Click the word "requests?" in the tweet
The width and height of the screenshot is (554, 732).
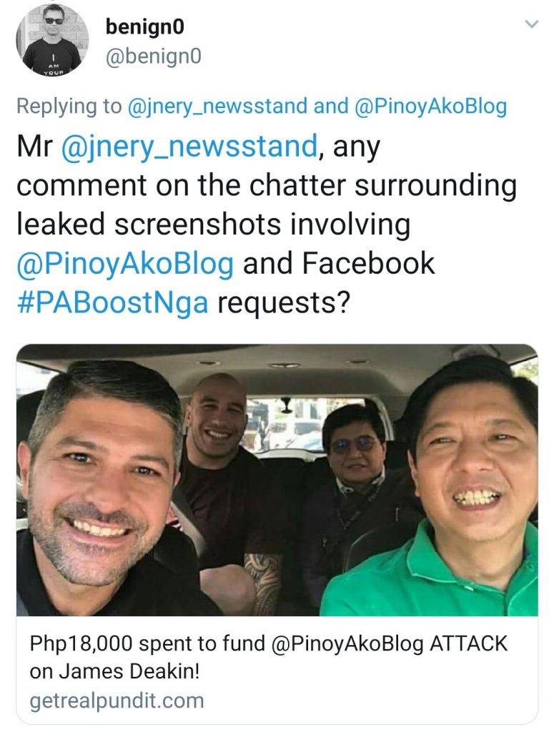tap(284, 302)
